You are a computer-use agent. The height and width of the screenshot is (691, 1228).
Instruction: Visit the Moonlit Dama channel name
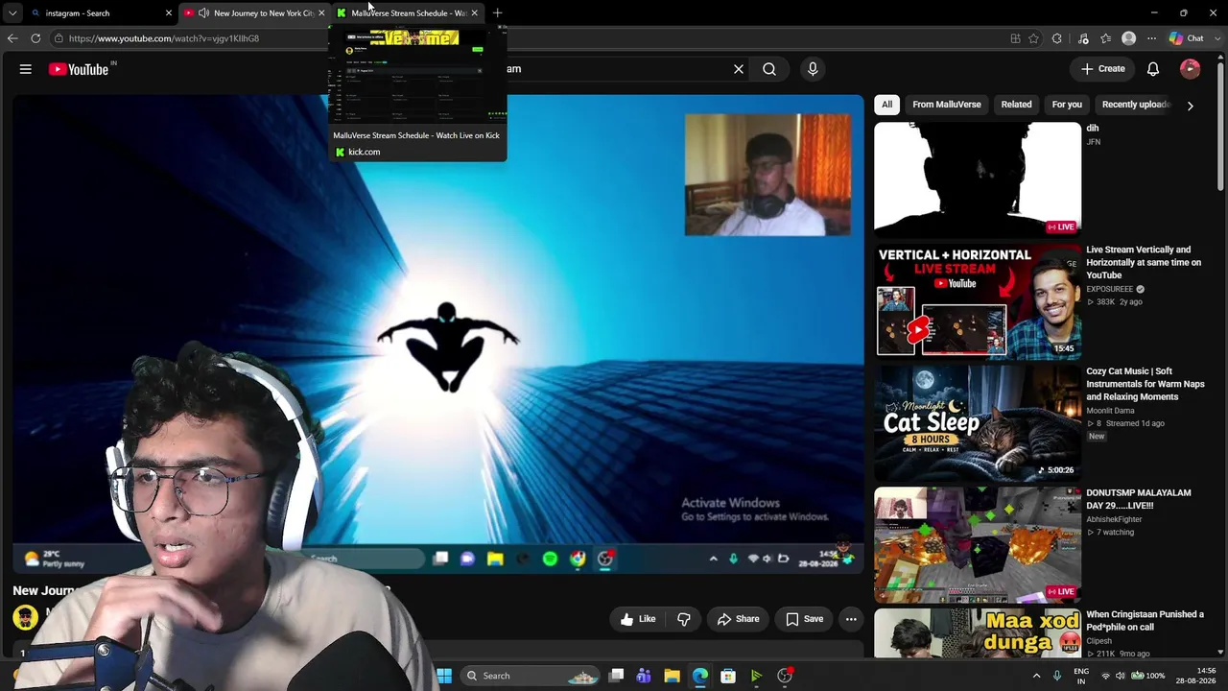[1110, 411]
